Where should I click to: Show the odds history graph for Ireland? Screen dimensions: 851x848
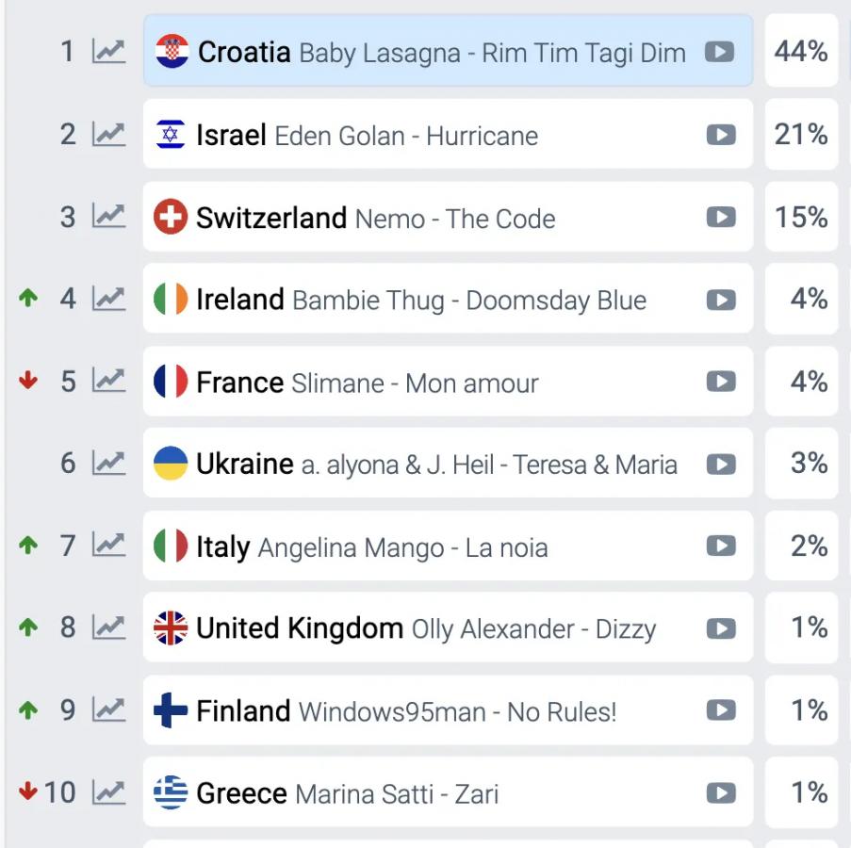coord(108,300)
